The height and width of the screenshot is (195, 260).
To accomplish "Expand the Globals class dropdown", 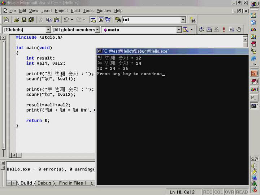I will tap(48, 30).
